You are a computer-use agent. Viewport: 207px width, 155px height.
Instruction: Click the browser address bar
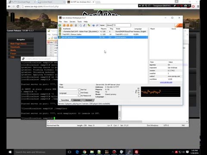tap(79, 6)
